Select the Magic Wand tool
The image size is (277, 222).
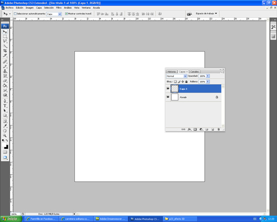click(x=5, y=46)
